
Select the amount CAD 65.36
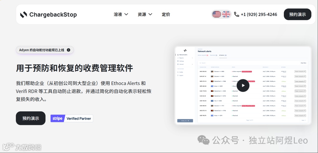(x=203, y=96)
